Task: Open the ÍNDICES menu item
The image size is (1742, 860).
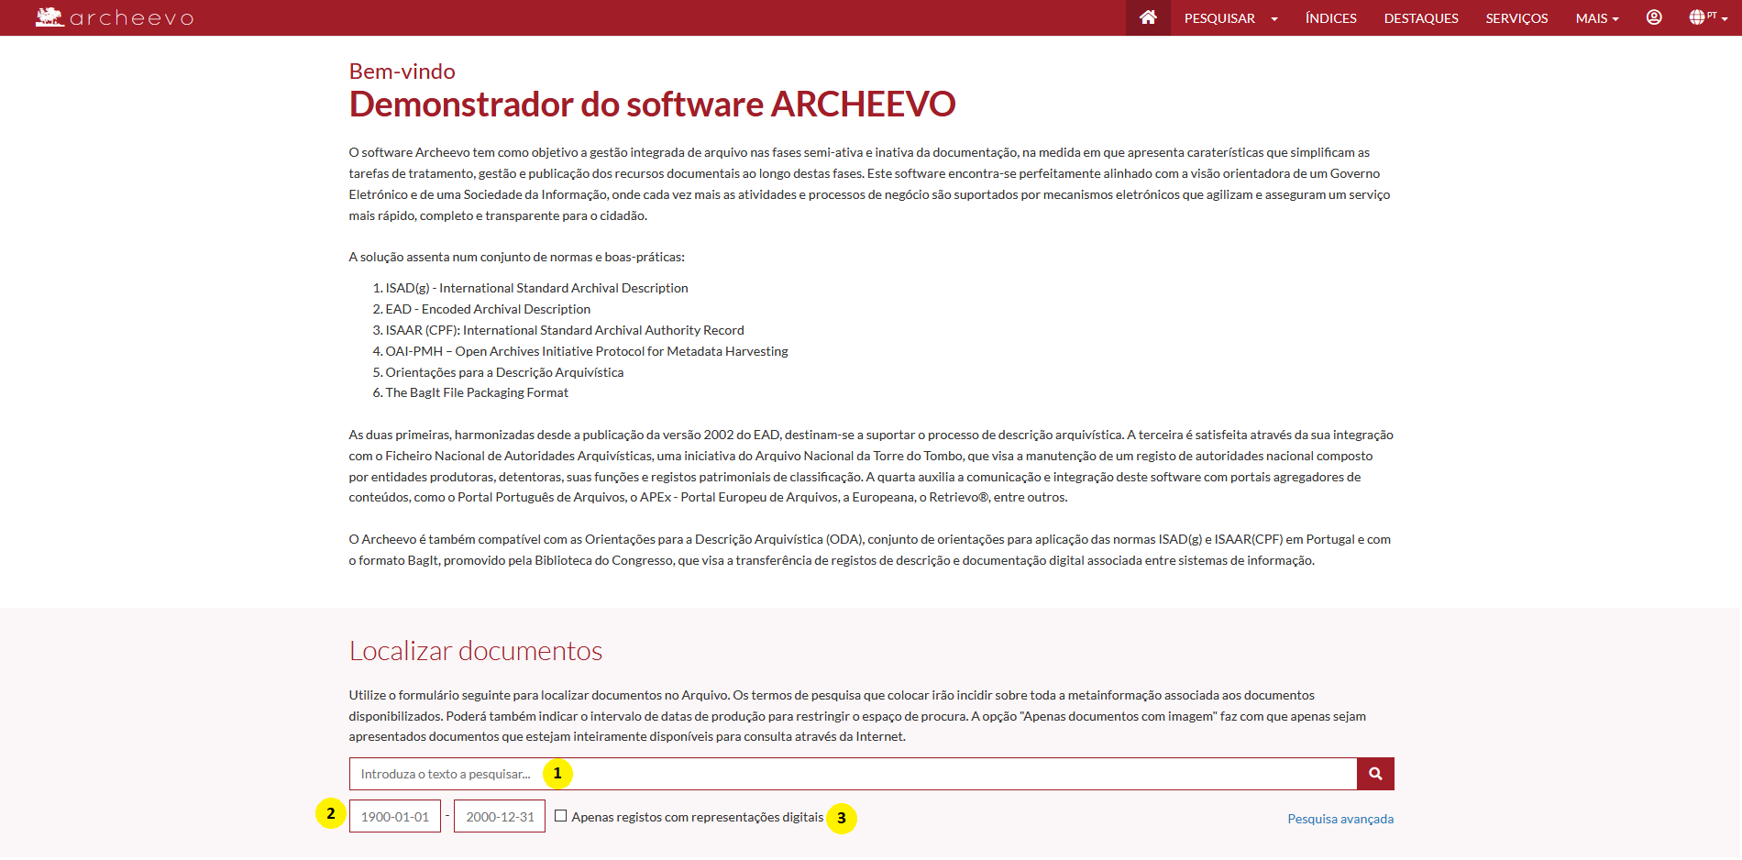Action: point(1330,18)
